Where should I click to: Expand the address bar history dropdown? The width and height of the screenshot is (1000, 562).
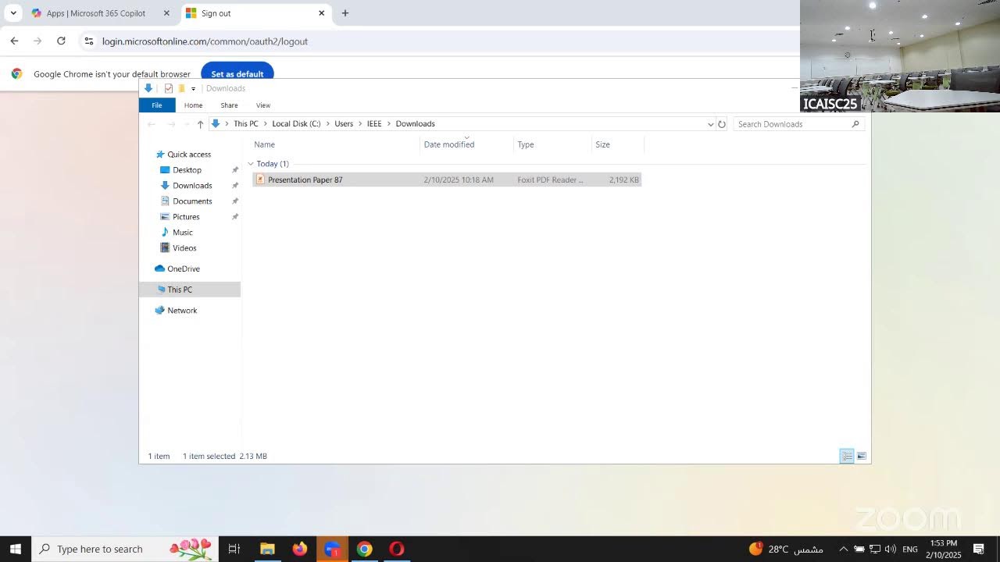710,124
